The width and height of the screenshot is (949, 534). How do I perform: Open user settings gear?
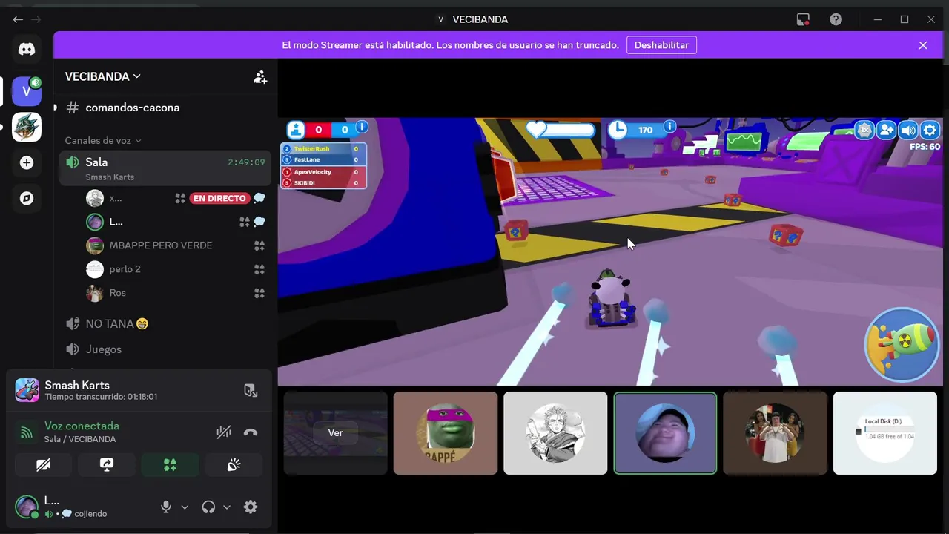[251, 507]
